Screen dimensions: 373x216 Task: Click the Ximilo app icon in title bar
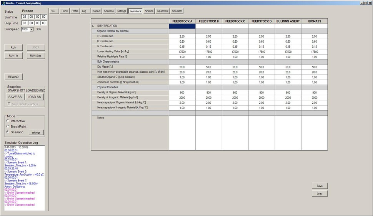3,3
